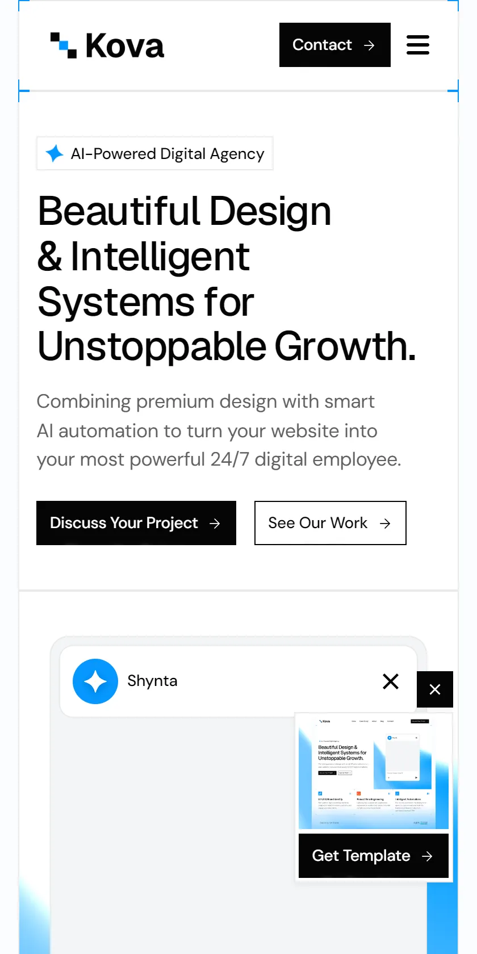Click the Contact button label
Viewport: 477px width, 954px height.
(x=322, y=45)
